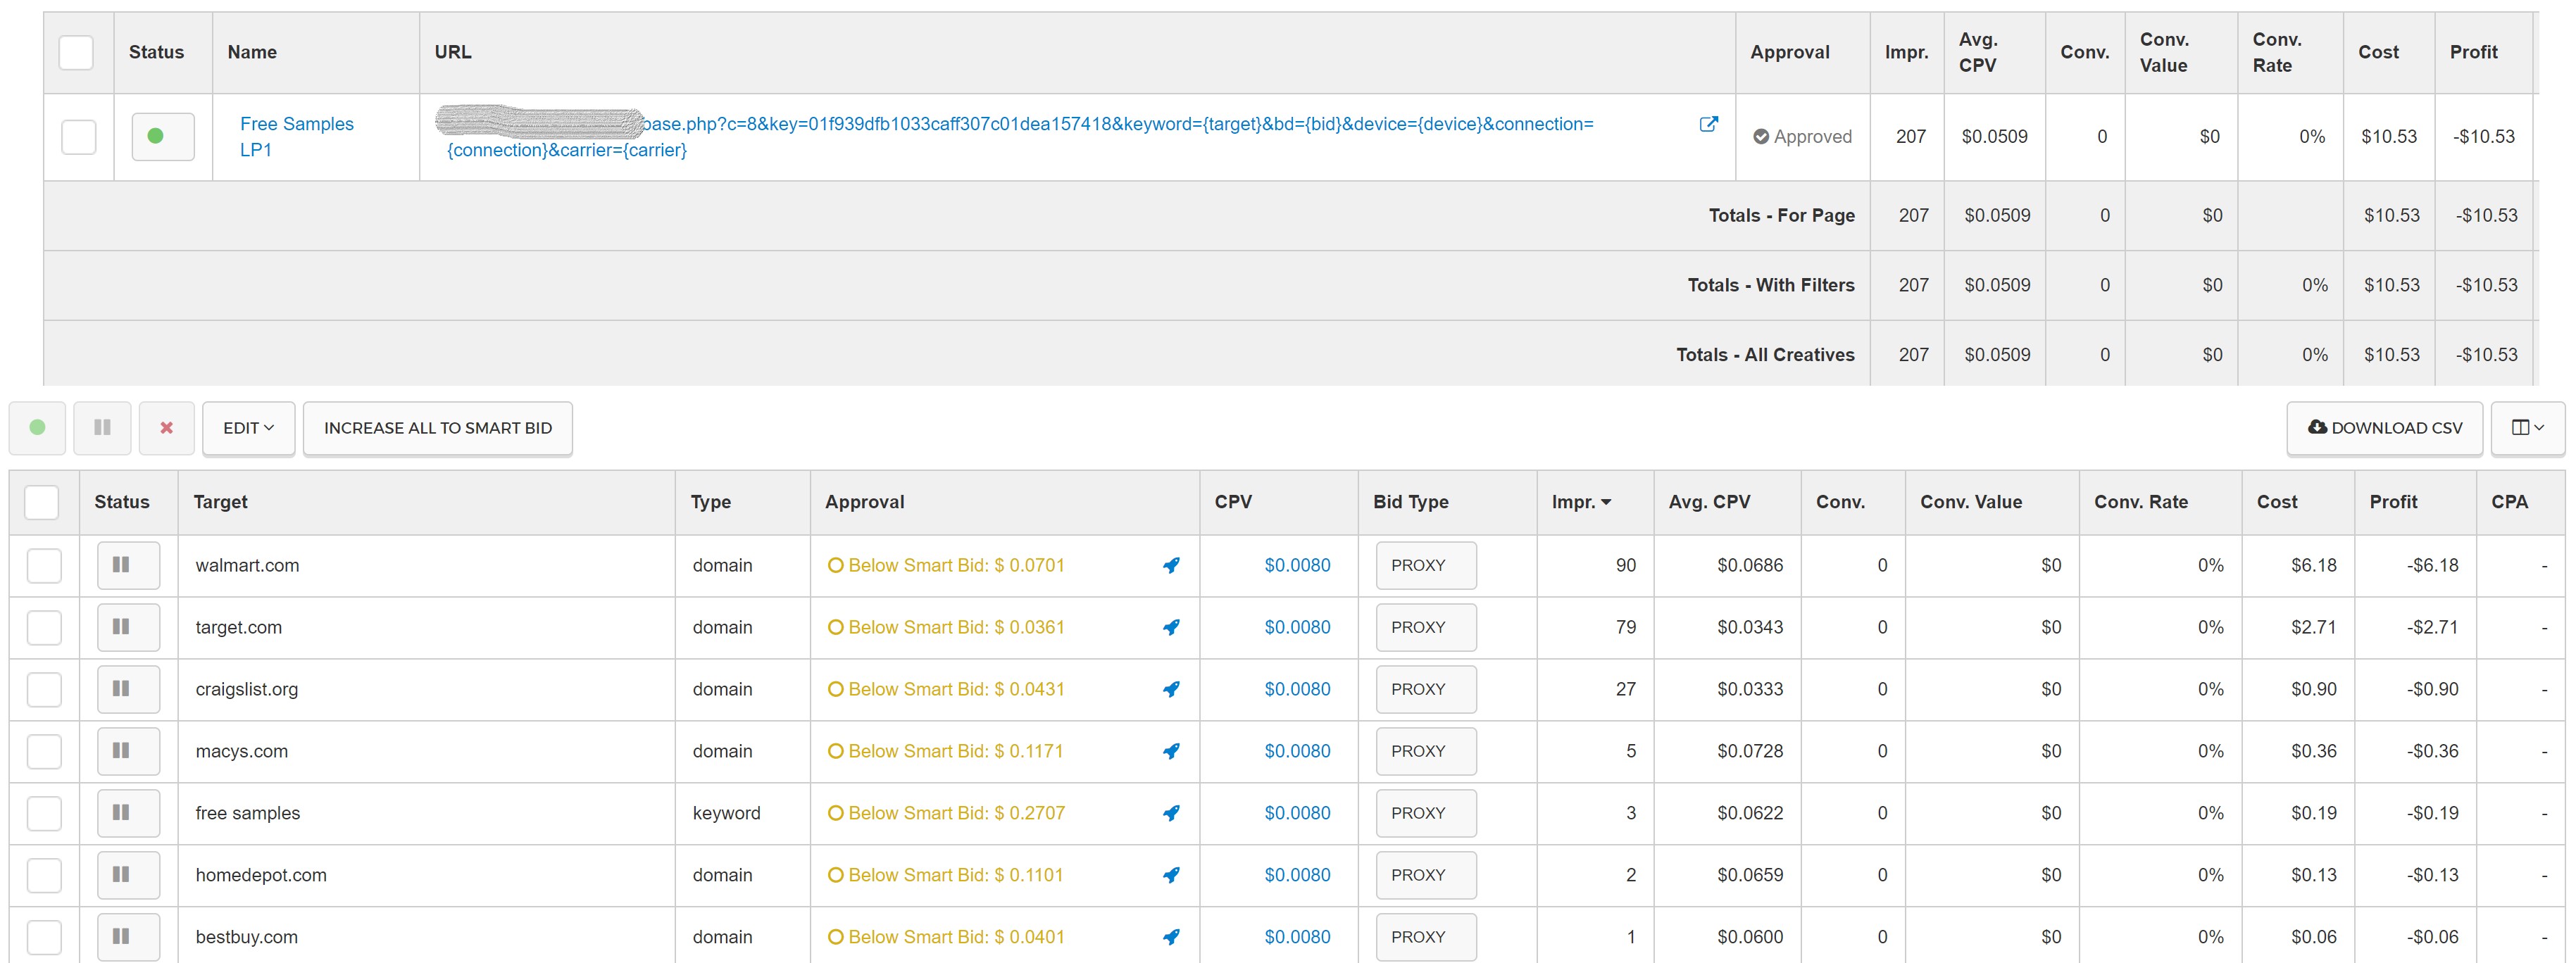Toggle green status of Free Samples LP1
This screenshot has width=2576, height=963.
[x=163, y=137]
